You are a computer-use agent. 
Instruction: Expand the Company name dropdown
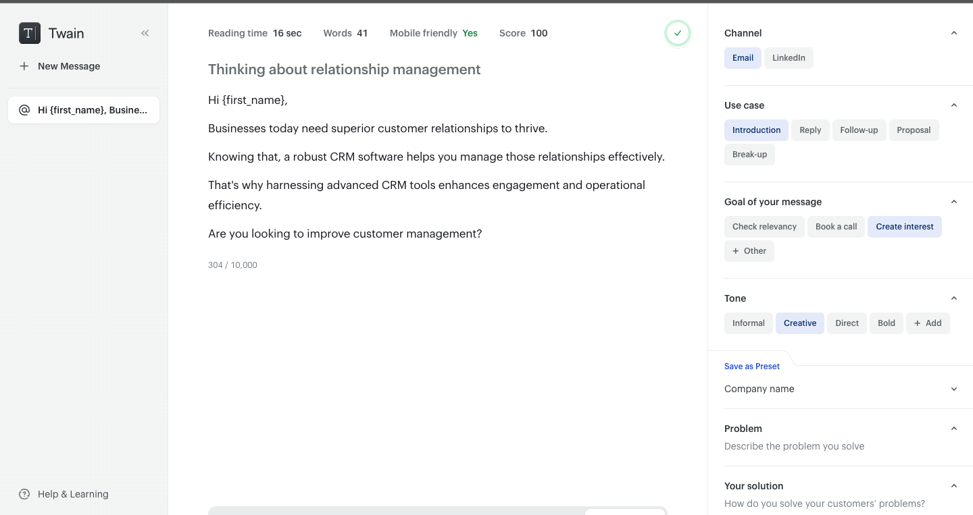(953, 389)
